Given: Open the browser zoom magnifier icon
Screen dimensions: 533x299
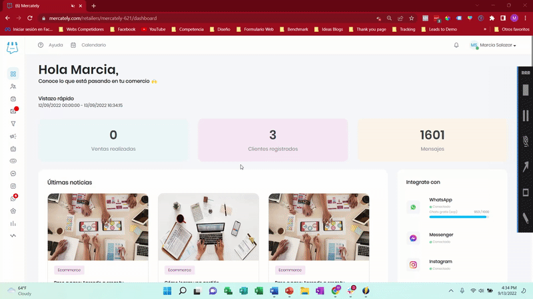Looking at the screenshot, I should (389, 19).
